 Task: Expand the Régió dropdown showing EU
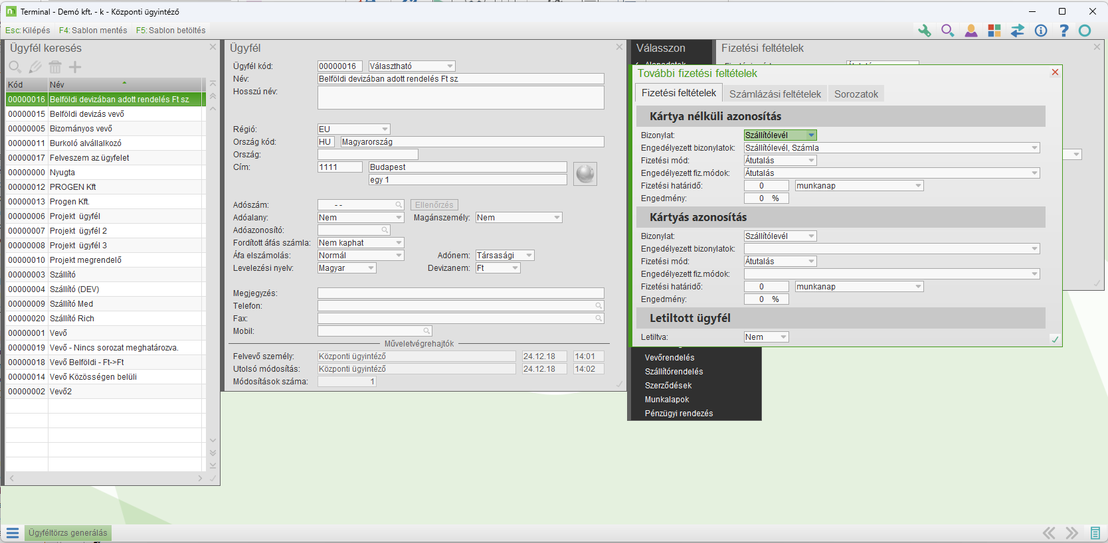[x=385, y=129]
